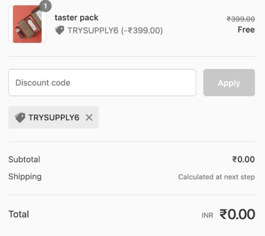The image size is (265, 236).
Task: Click the TRYSUPPLY6 chip label text
Action: pos(54,117)
